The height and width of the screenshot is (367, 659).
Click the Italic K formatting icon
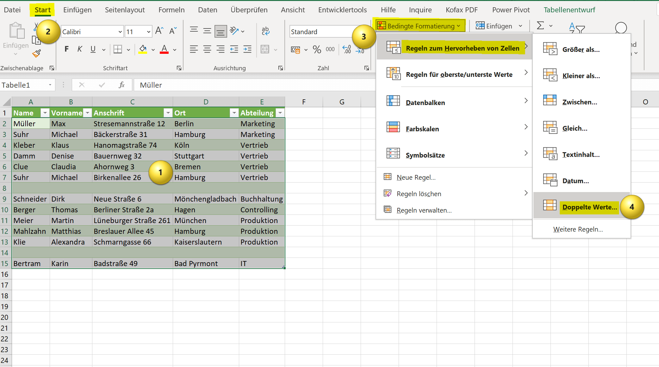click(80, 49)
